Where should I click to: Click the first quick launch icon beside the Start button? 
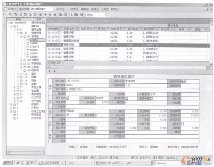tap(18, 162)
